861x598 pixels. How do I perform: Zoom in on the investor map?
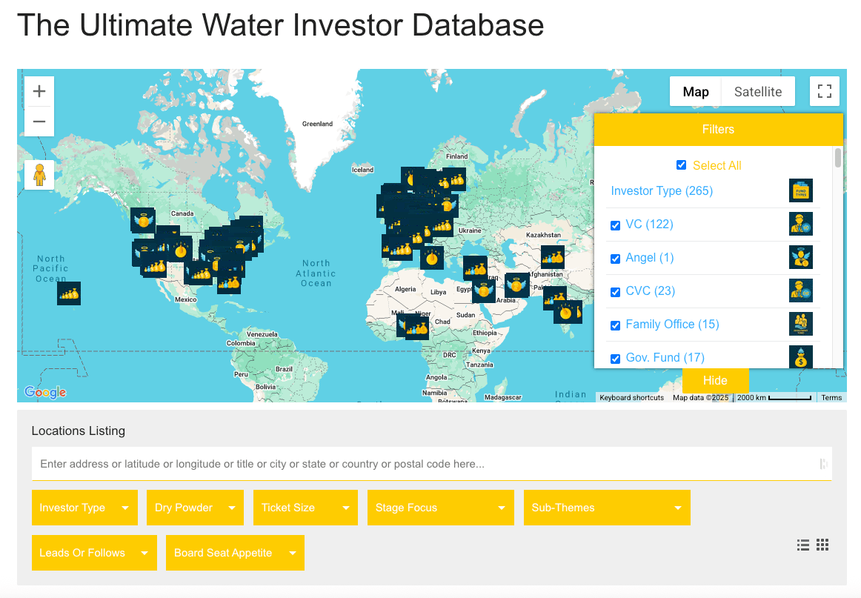(39, 91)
